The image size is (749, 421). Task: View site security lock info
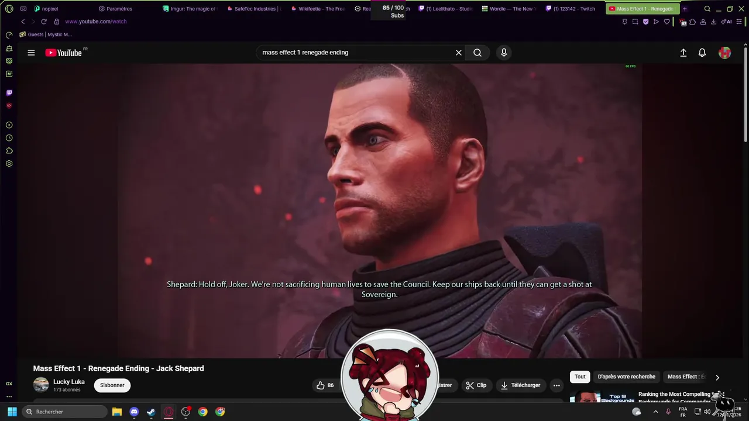coord(57,22)
